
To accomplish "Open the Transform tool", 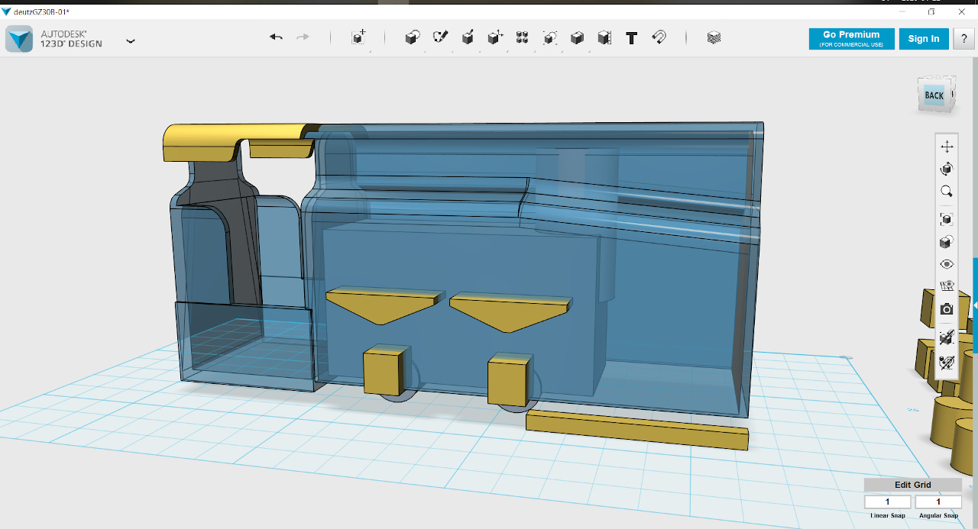I will pyautogui.click(x=358, y=37).
